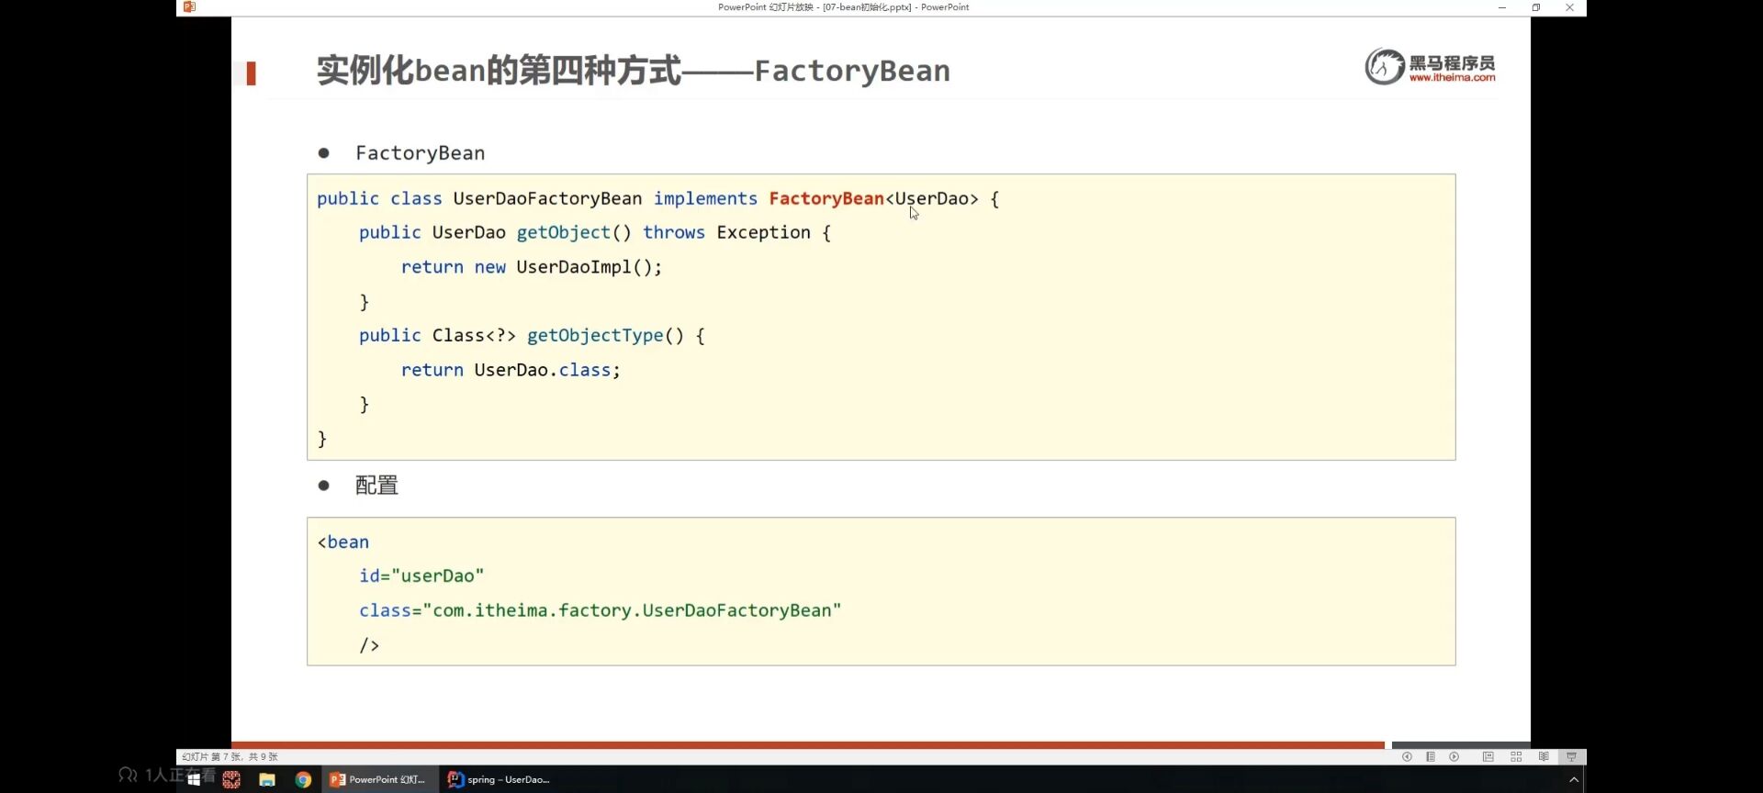Image resolution: width=1763 pixels, height=793 pixels.
Task: Click the id="userDao" attribute line
Action: point(421,576)
